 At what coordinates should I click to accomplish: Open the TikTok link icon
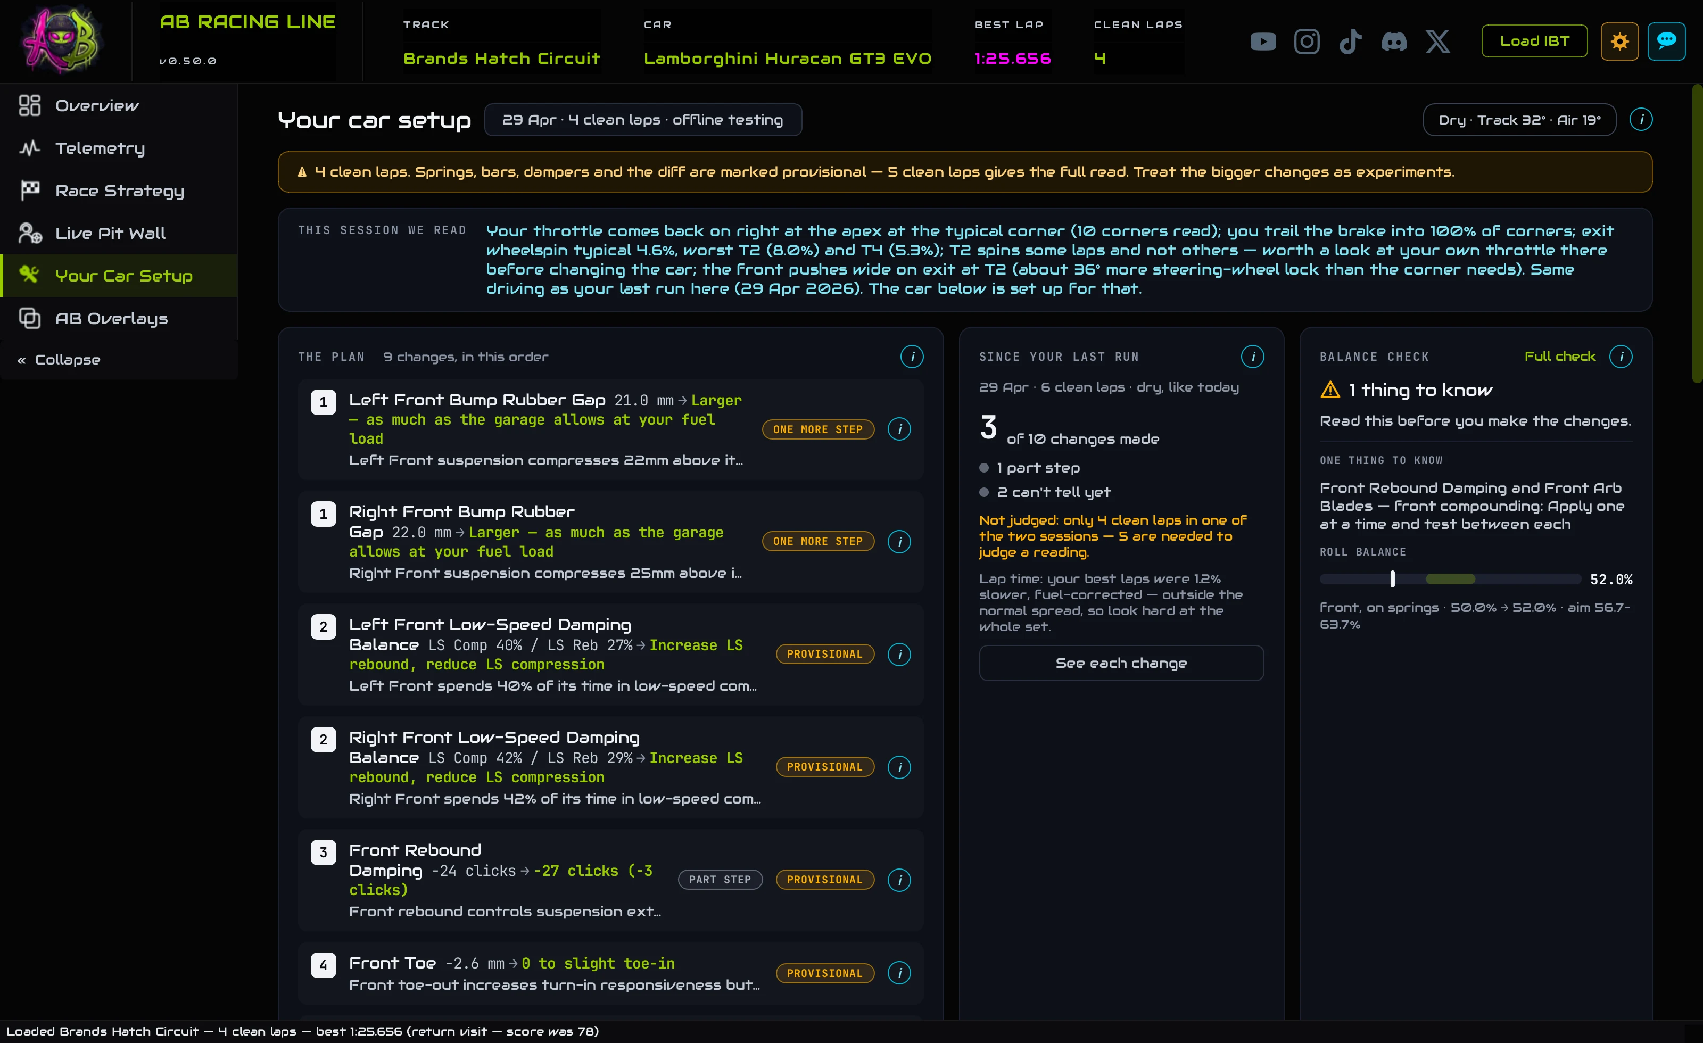(1350, 42)
